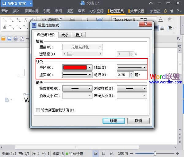Click the skin T-shirt icon in title bar

click(172, 11)
